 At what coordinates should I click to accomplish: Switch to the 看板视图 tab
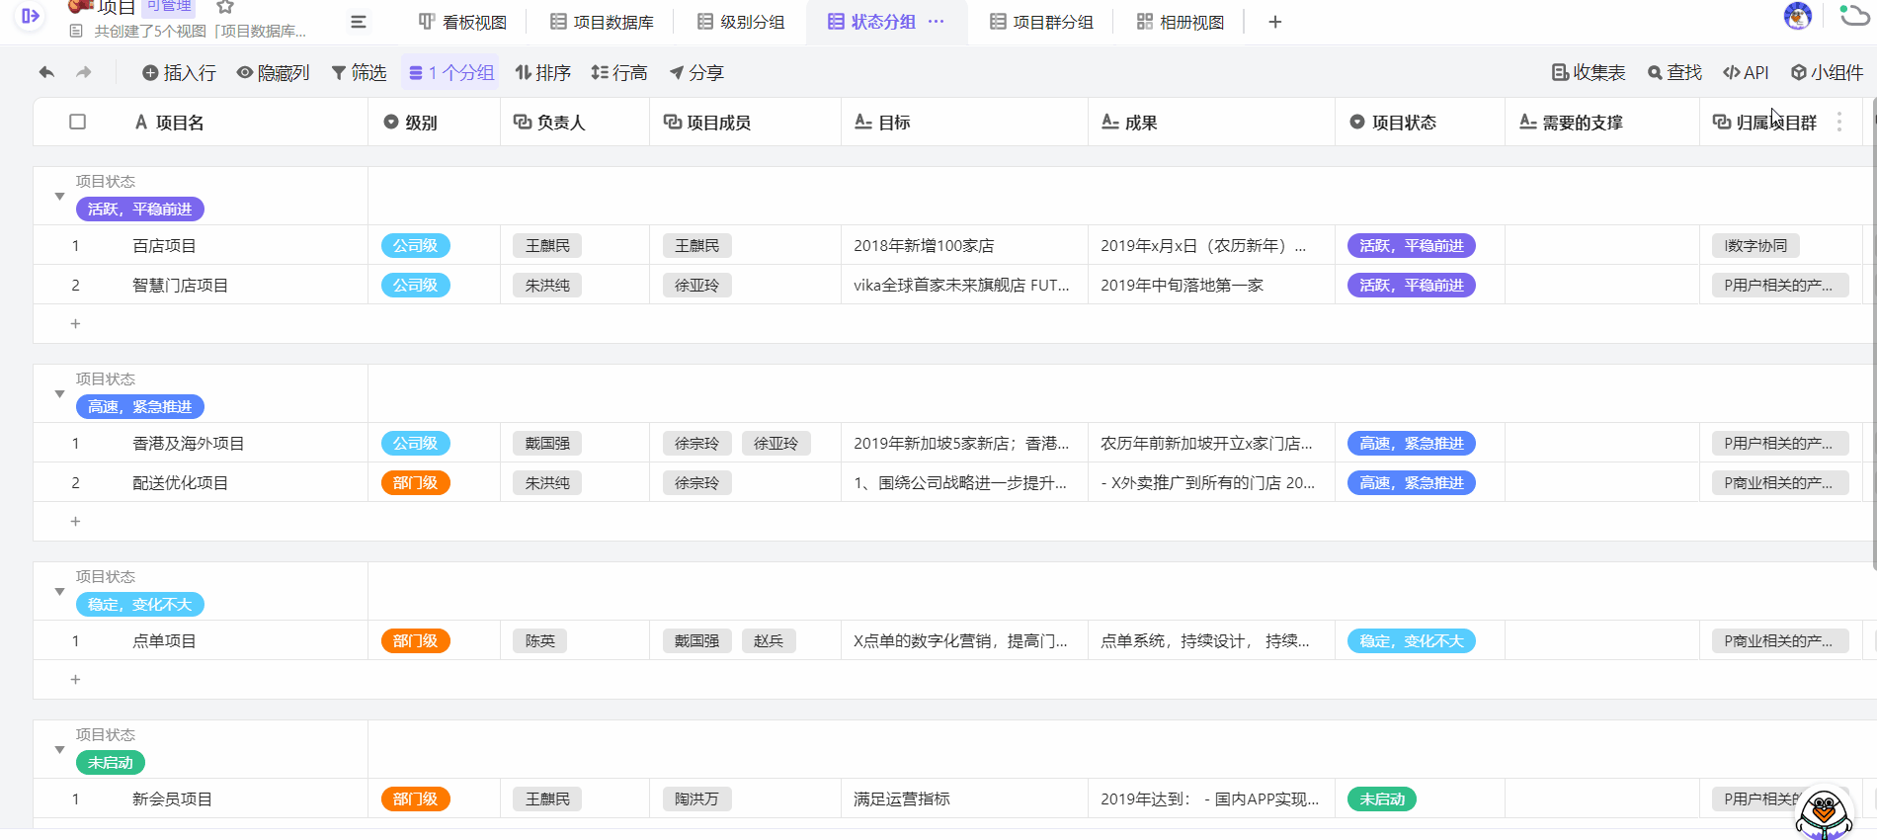(x=462, y=22)
